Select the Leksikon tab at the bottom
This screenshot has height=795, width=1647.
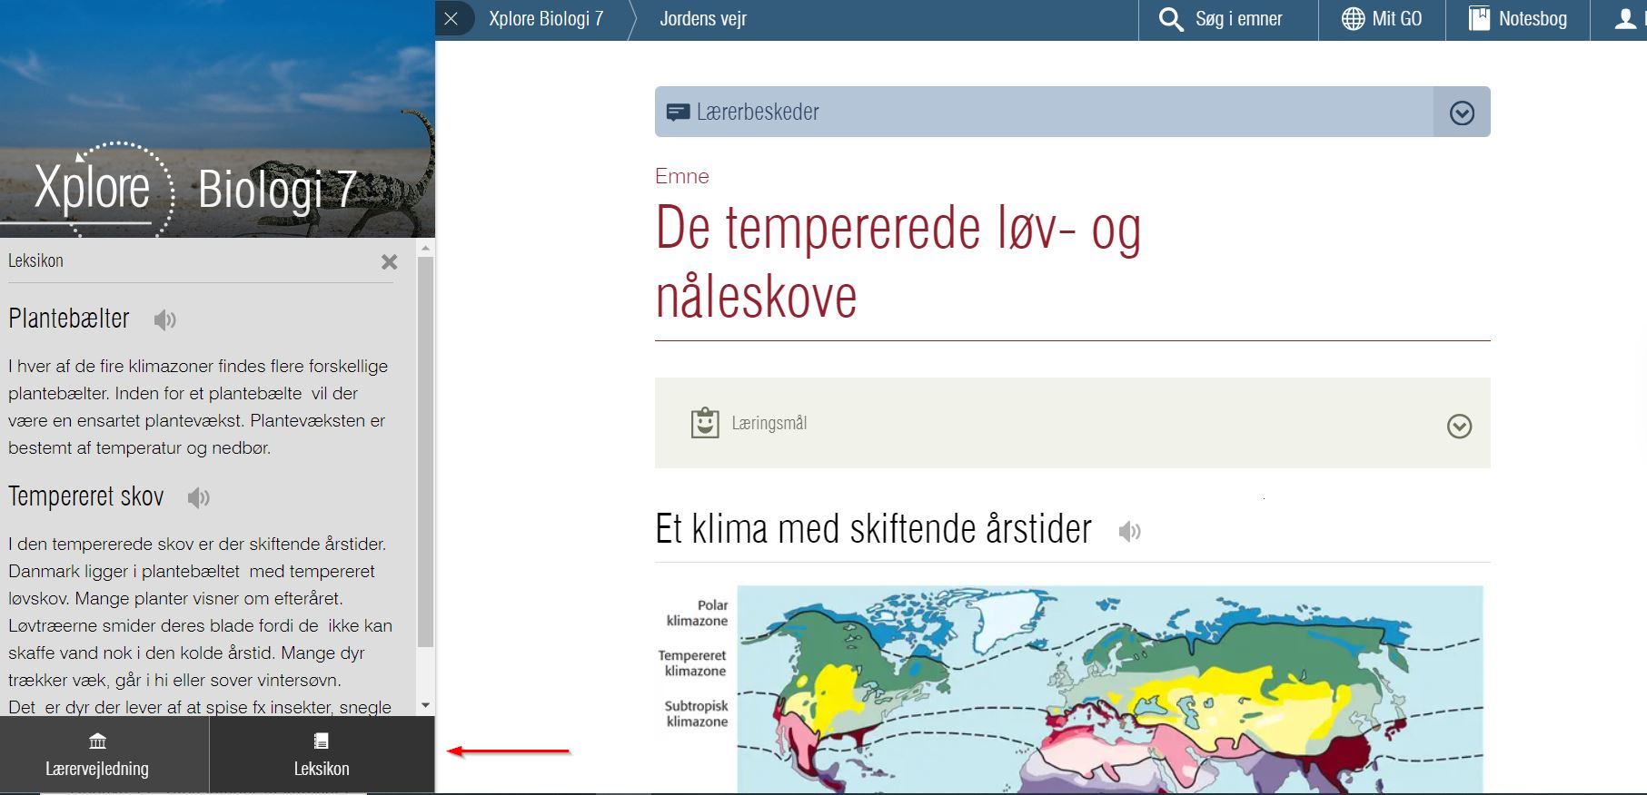click(321, 755)
